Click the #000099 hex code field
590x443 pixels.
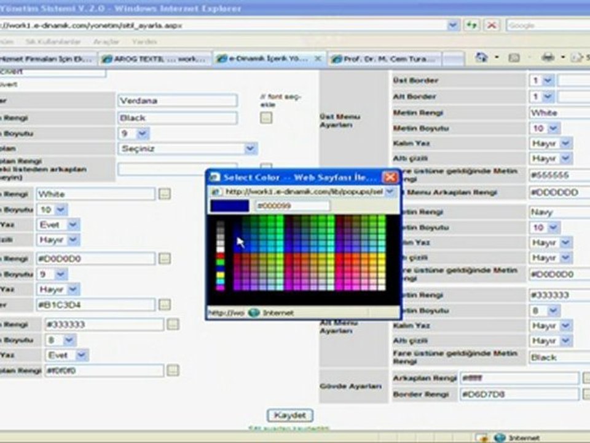[293, 206]
